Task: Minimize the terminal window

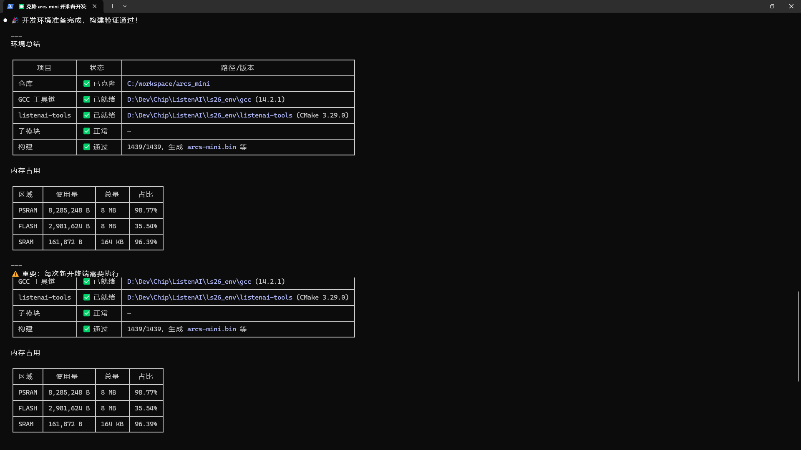Action: 753,6
